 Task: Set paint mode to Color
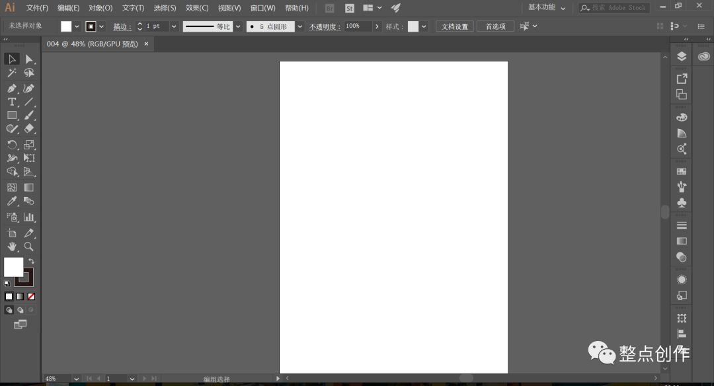coord(9,297)
